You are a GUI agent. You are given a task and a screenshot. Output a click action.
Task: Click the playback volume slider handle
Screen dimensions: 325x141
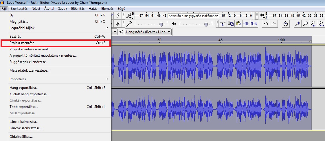click(205, 24)
